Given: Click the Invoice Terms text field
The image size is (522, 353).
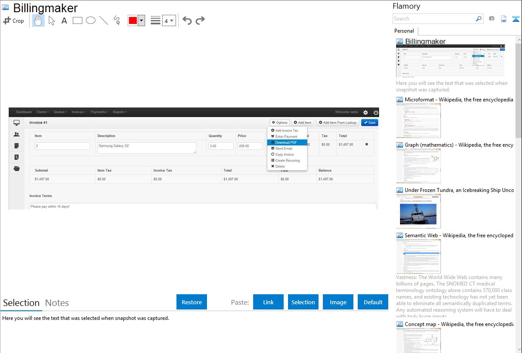Looking at the screenshot, I should pos(203,206).
